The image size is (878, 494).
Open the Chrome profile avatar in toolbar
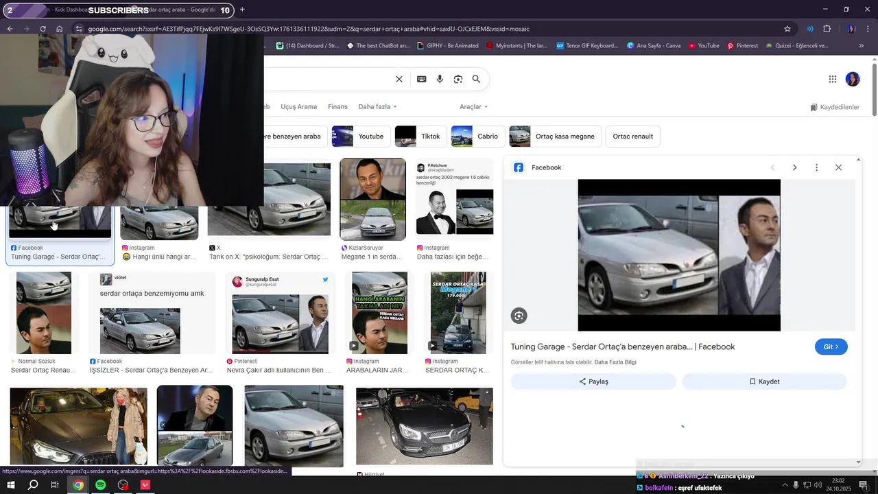pos(851,29)
